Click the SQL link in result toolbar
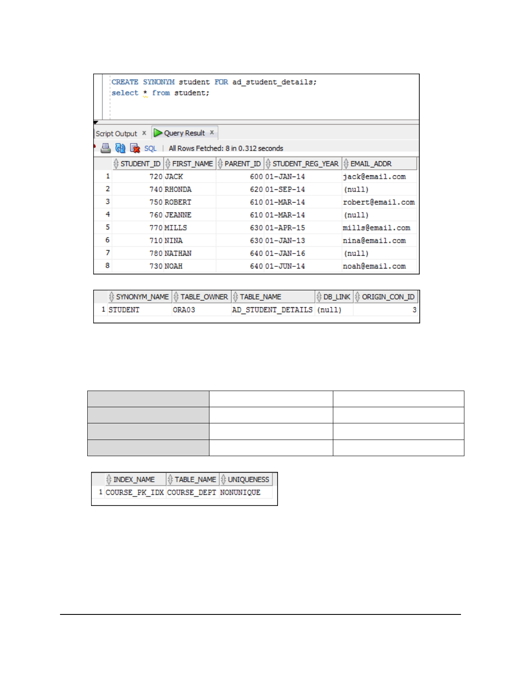The height and width of the screenshot is (674, 521). (150, 149)
